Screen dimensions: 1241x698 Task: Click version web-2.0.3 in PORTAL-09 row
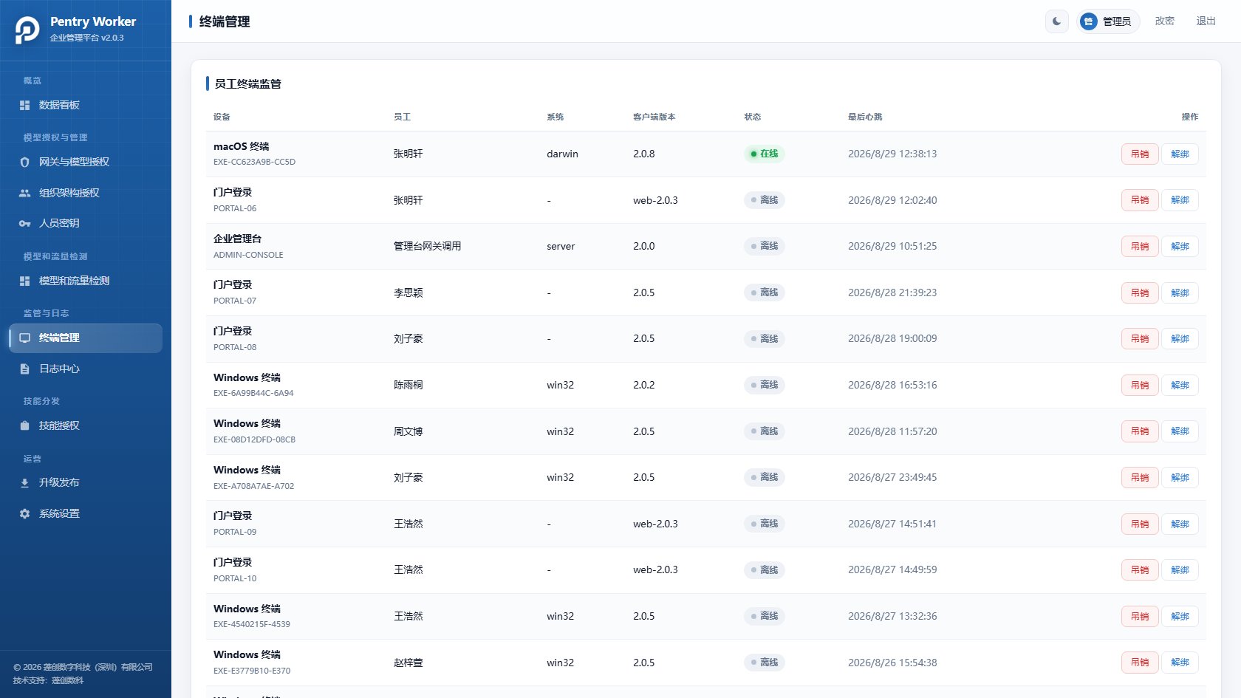(655, 524)
